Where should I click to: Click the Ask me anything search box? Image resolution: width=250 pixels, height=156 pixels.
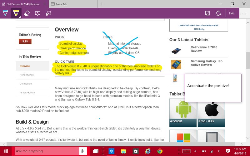(x=47, y=151)
